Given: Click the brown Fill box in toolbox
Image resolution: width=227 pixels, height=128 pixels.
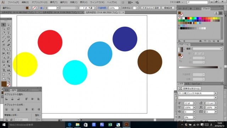Looking at the screenshot, I should tap(4, 84).
